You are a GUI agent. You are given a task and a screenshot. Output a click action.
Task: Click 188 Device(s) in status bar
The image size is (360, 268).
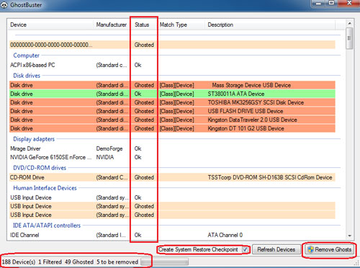click(19, 262)
